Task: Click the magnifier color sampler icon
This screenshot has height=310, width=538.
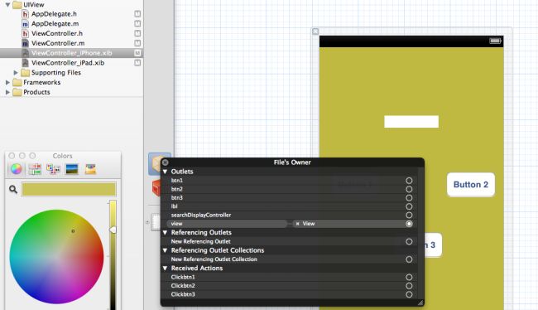Action: click(13, 189)
